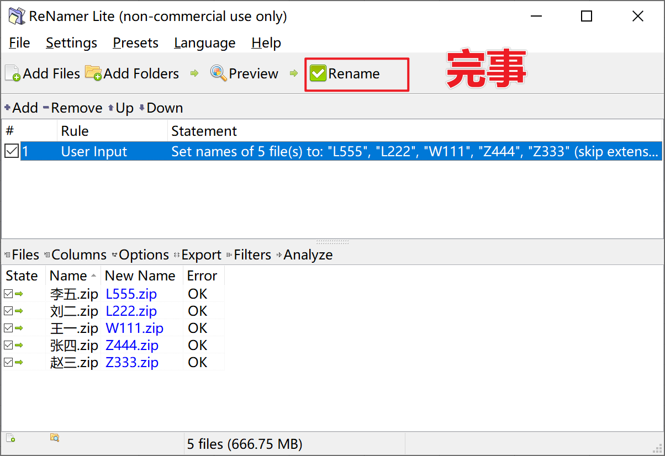The height and width of the screenshot is (456, 665).
Task: Select file name 赵三.zip
Action: coord(74,362)
